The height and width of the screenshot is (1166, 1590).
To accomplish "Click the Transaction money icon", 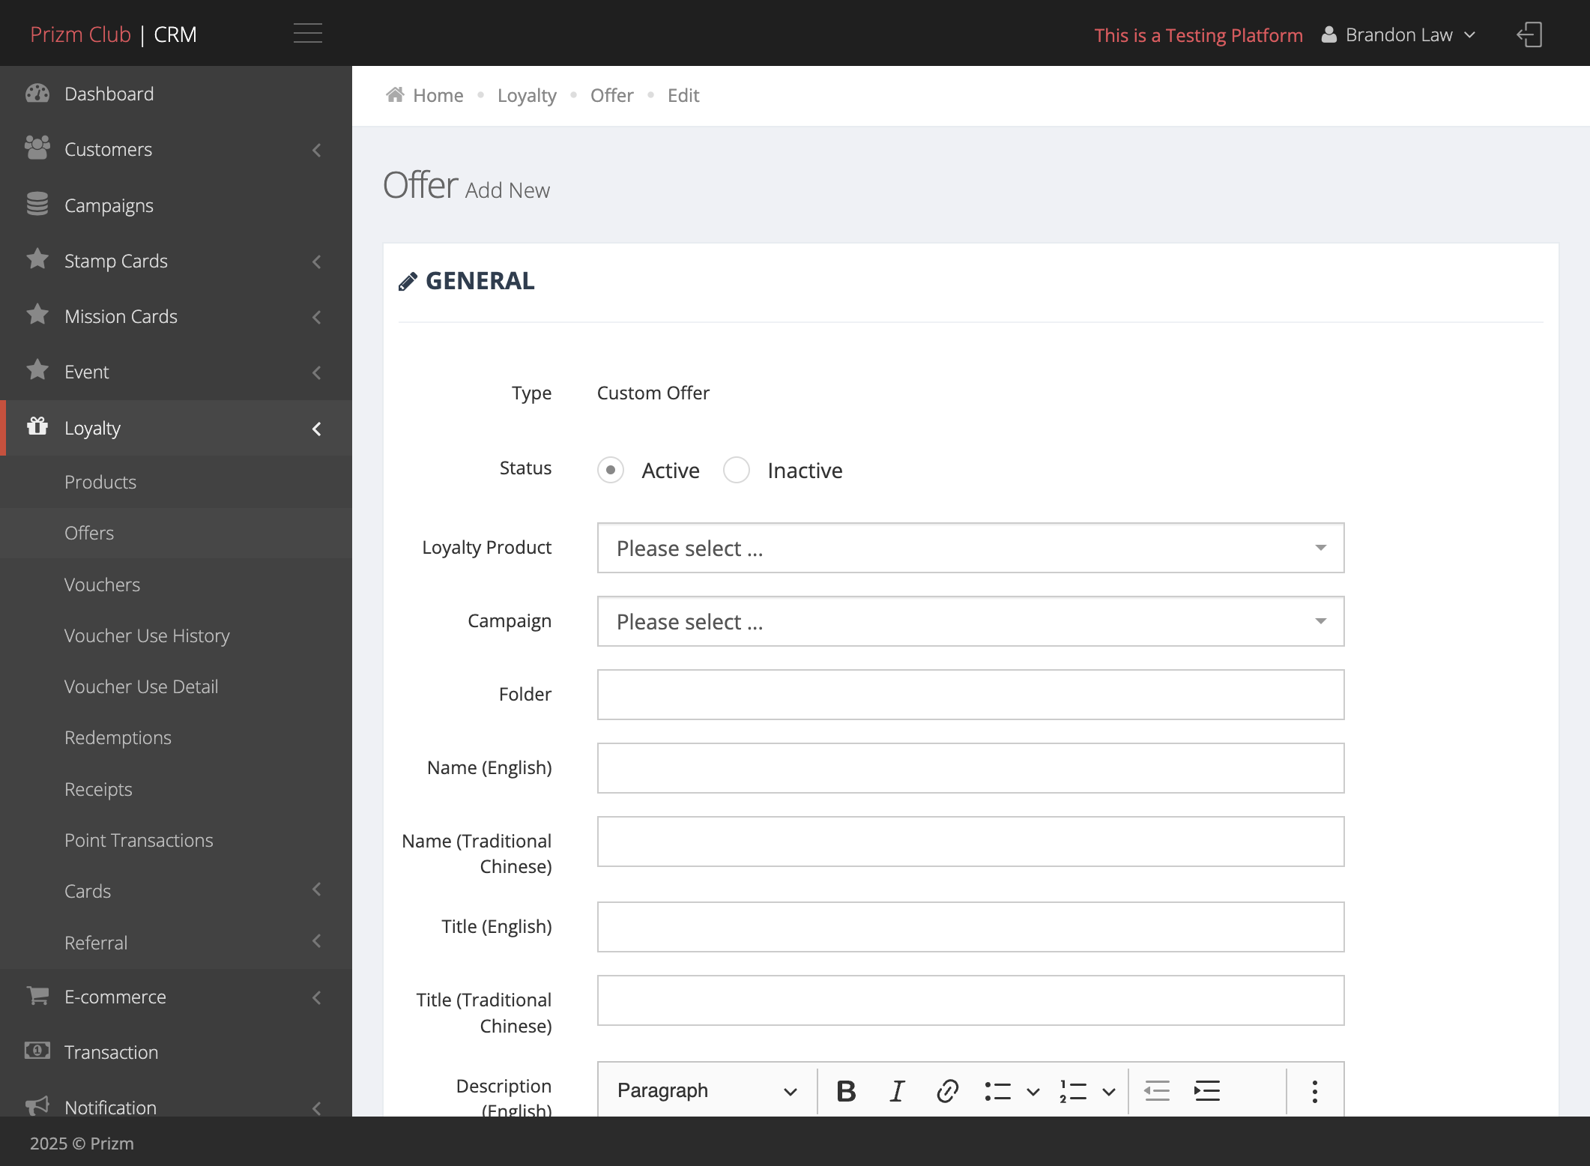I will point(37,1051).
